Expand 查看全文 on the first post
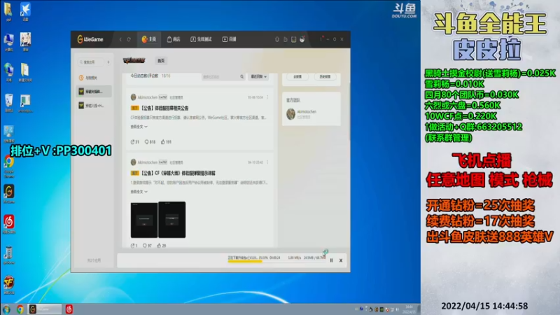This screenshot has height=315, width=560. click(139, 127)
